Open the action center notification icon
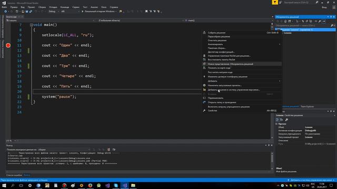 [331, 185]
